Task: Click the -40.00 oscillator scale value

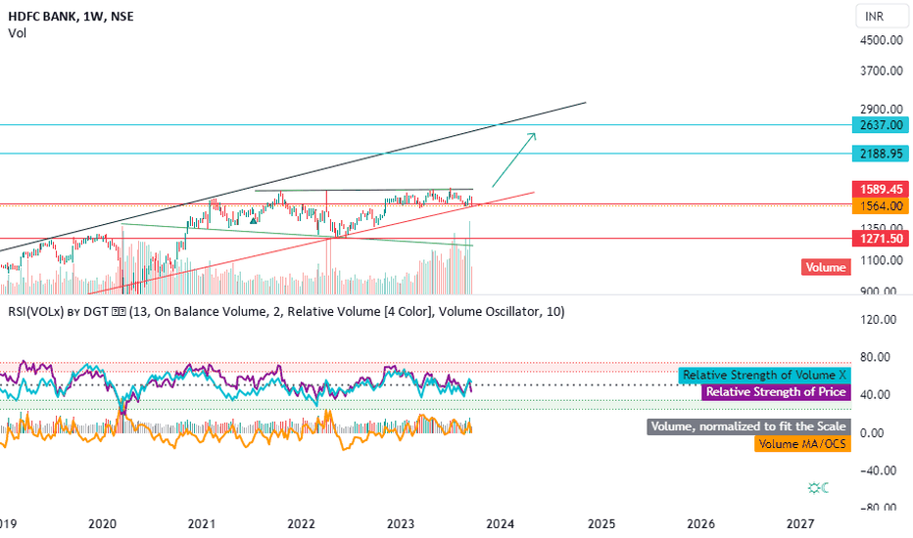Action: [x=878, y=471]
